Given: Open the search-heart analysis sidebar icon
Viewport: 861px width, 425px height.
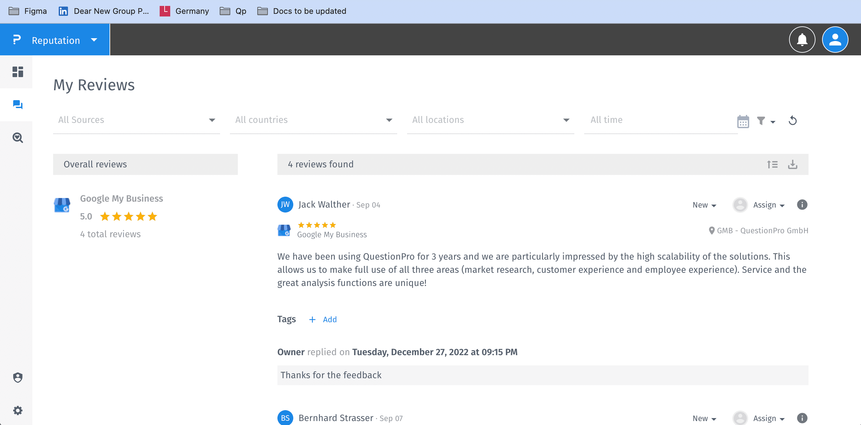Looking at the screenshot, I should [x=17, y=138].
